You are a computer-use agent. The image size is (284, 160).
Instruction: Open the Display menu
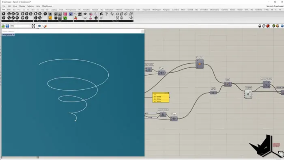pos(22,6)
